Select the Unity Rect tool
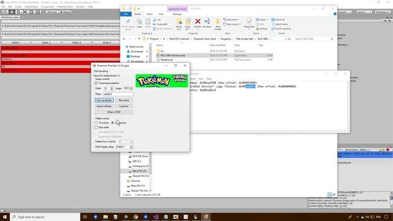393x221 pixels. [x=31, y=12]
